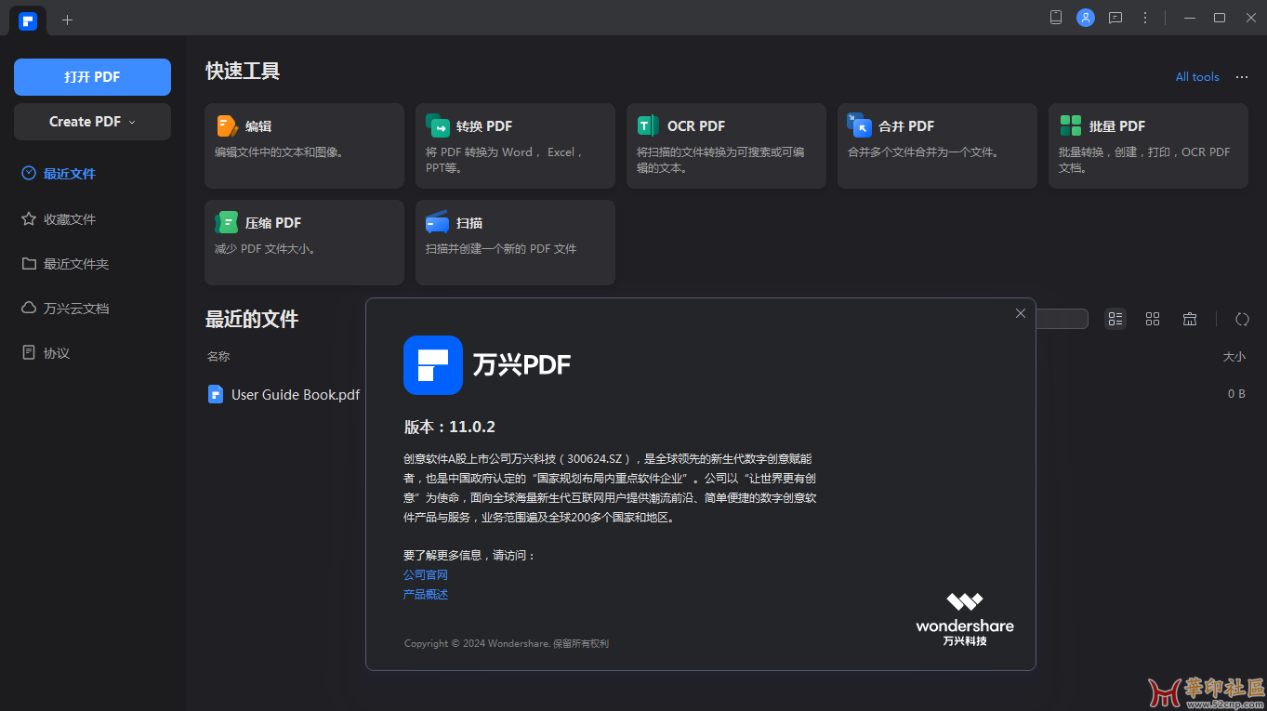
Task: Click the Wondershare logo in the dialog
Action: pyautogui.click(x=965, y=619)
